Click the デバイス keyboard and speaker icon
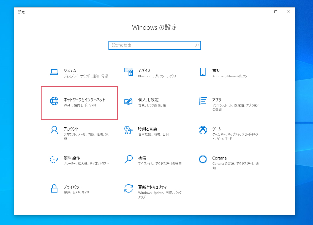 point(128,72)
